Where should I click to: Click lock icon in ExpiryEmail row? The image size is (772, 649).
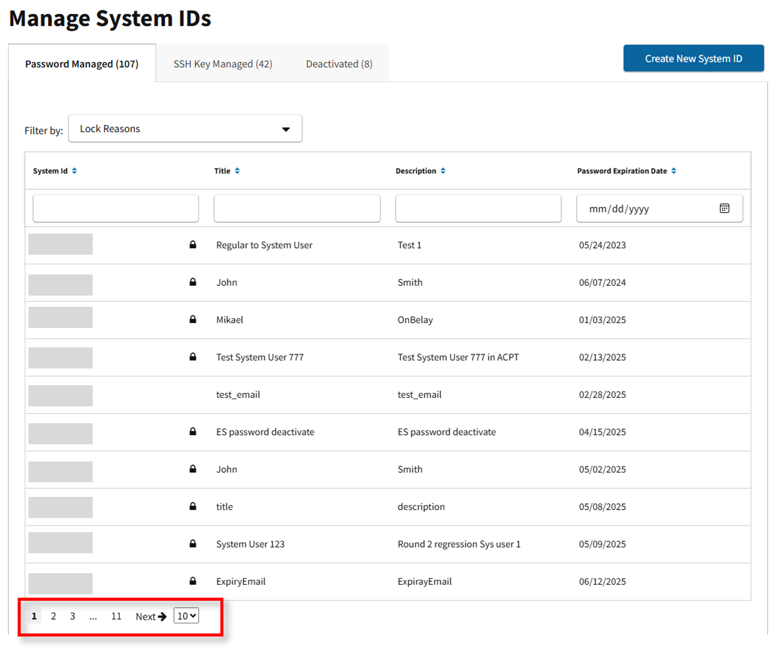point(193,581)
